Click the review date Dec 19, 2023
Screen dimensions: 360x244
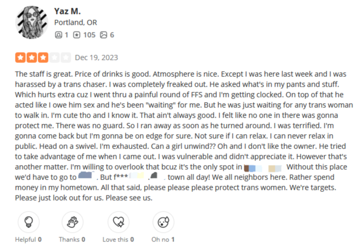pos(97,58)
